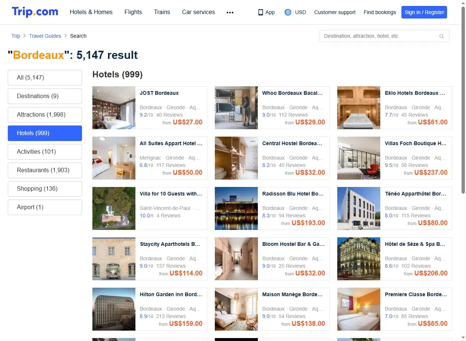The image size is (466, 341).
Task: Click US$65.00 Premiere Classe price
Action: [x=433, y=324]
